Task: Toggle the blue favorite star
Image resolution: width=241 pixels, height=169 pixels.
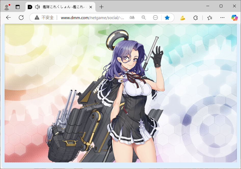Action: coord(167,18)
